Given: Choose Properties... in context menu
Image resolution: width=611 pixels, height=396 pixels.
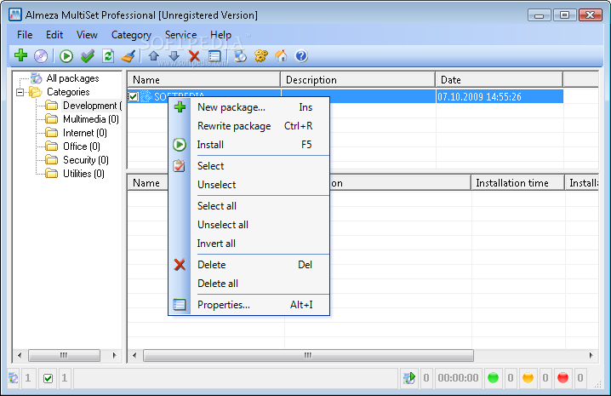Looking at the screenshot, I should pos(249,305).
